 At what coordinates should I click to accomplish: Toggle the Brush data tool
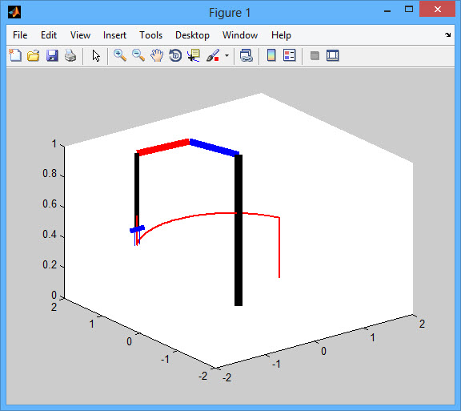tap(213, 55)
